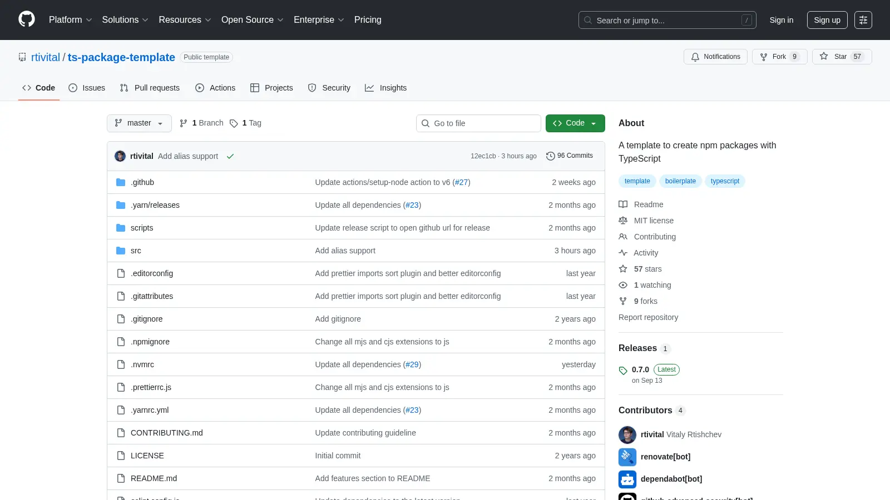The height and width of the screenshot is (500, 890).
Task: Click the Notifications button
Action: coord(715,57)
